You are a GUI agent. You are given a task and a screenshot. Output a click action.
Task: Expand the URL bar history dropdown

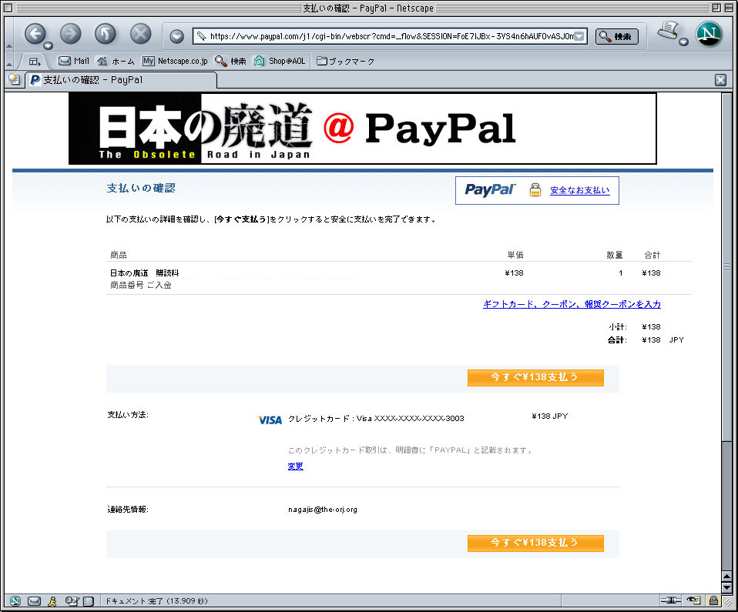coord(580,36)
